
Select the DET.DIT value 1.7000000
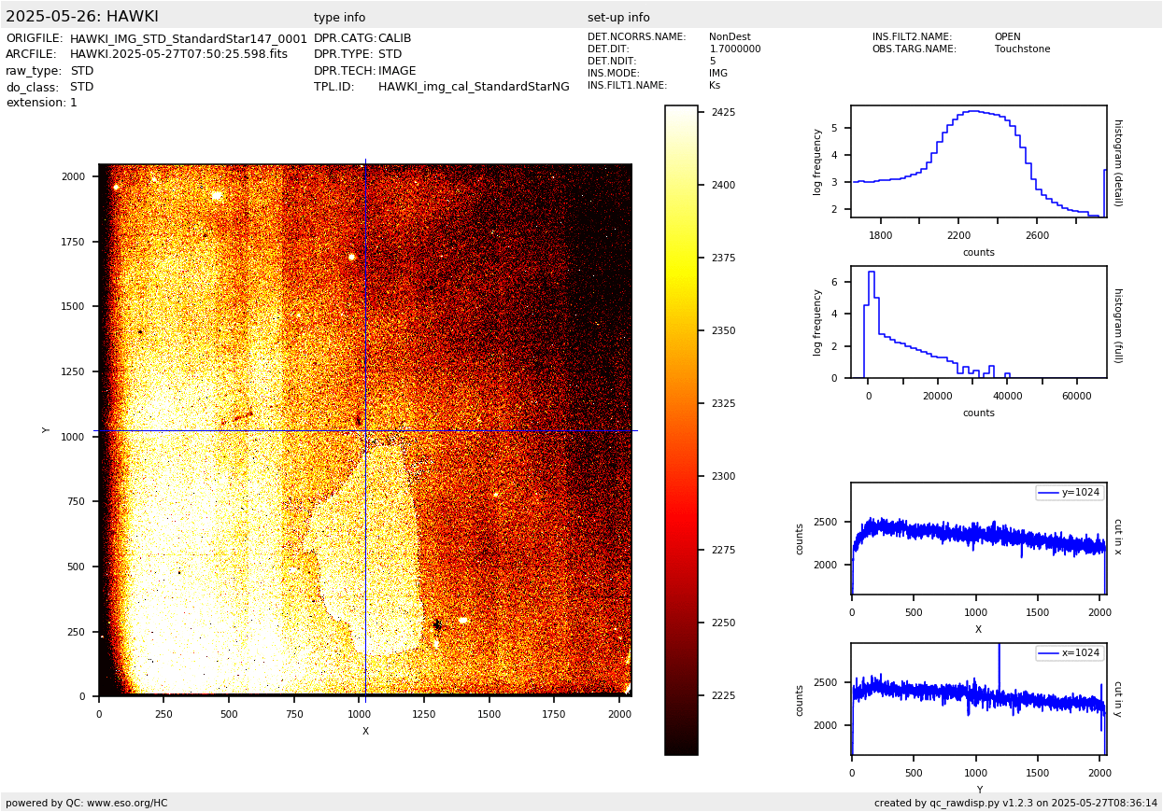point(734,49)
